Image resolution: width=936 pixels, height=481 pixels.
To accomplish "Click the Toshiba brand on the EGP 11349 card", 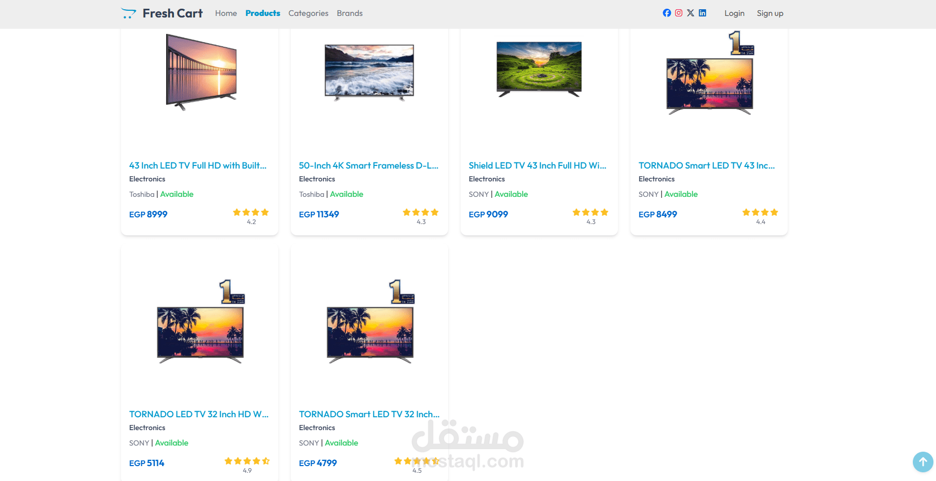I will (311, 194).
